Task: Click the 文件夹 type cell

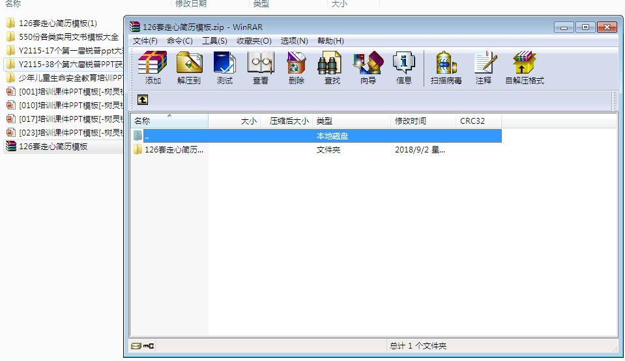Action: pyautogui.click(x=328, y=150)
